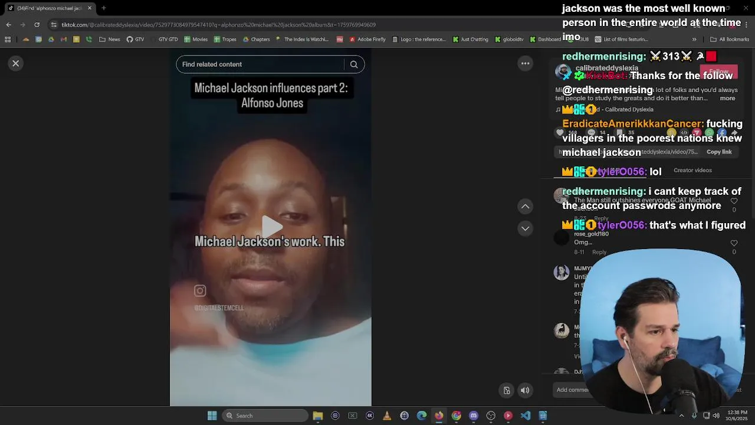
Task: Open Just Chatting bookmark
Action: point(470,40)
